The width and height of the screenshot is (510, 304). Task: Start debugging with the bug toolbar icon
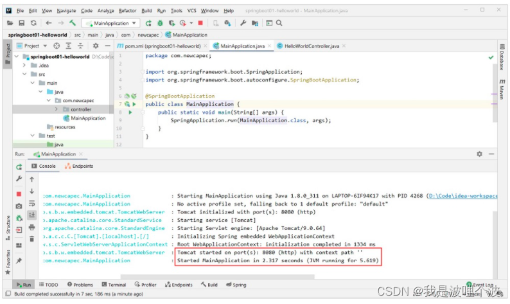pyautogui.click(x=160, y=23)
